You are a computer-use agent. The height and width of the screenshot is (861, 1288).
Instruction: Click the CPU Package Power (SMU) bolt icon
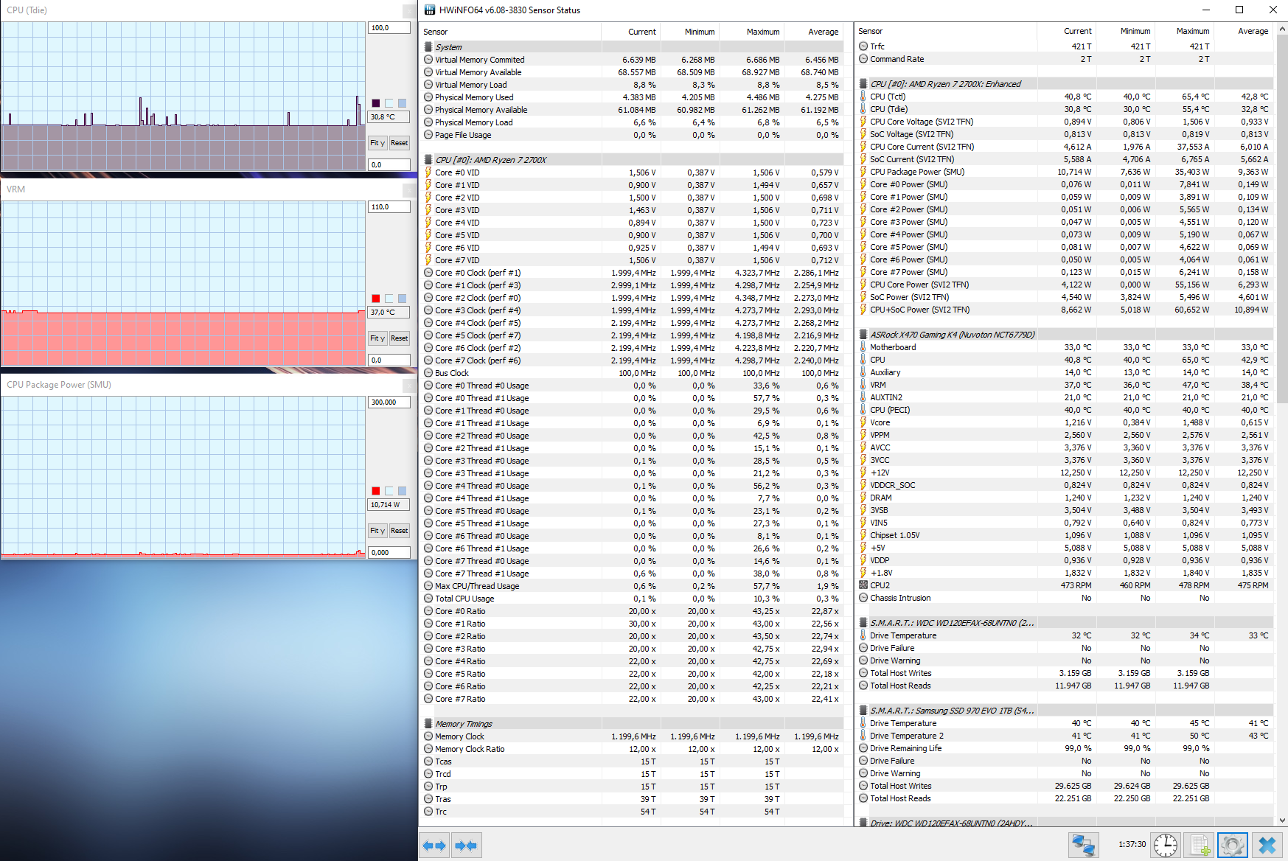coord(863,172)
